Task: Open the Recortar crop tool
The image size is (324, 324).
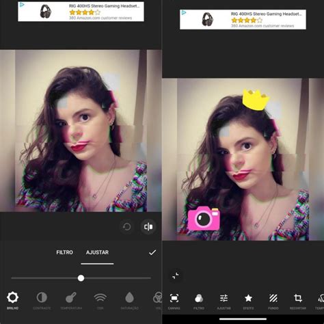Action: (298, 301)
